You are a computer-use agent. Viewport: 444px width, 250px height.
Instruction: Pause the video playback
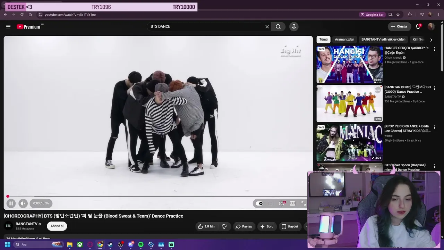(x=11, y=203)
